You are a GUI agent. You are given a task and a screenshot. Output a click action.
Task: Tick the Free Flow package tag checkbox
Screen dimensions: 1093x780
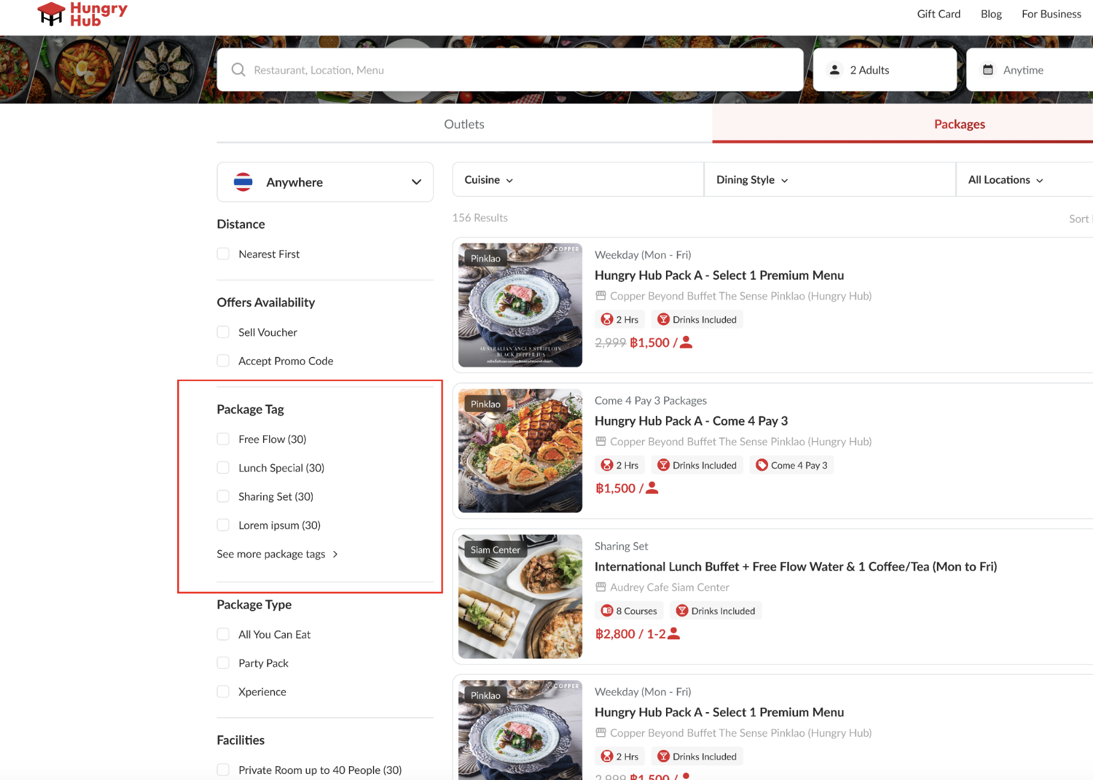coord(223,439)
